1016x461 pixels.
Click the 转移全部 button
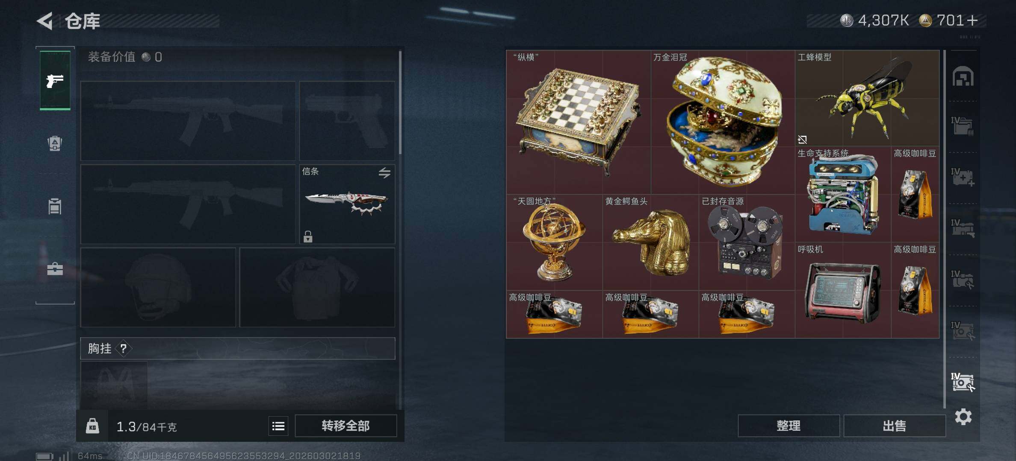click(346, 426)
